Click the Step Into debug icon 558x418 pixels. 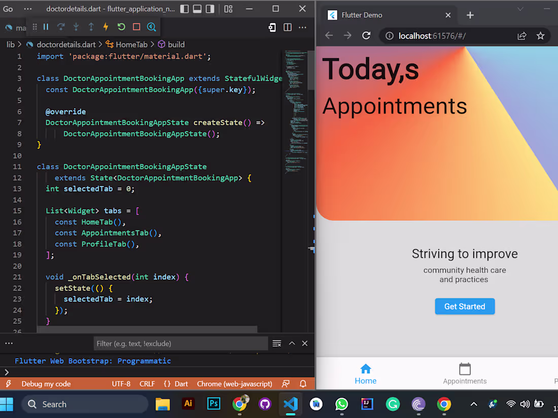tap(75, 27)
